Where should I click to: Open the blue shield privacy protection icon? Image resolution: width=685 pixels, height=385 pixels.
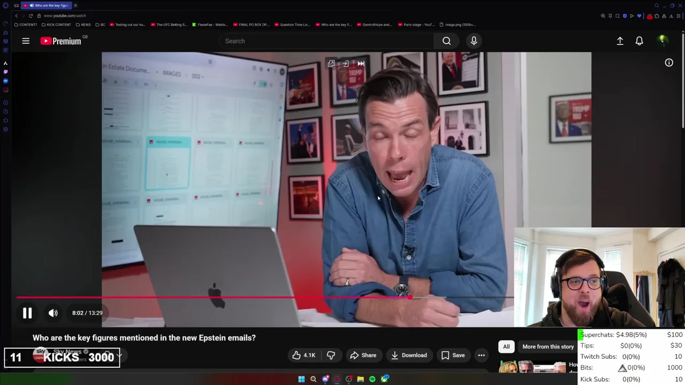click(625, 16)
